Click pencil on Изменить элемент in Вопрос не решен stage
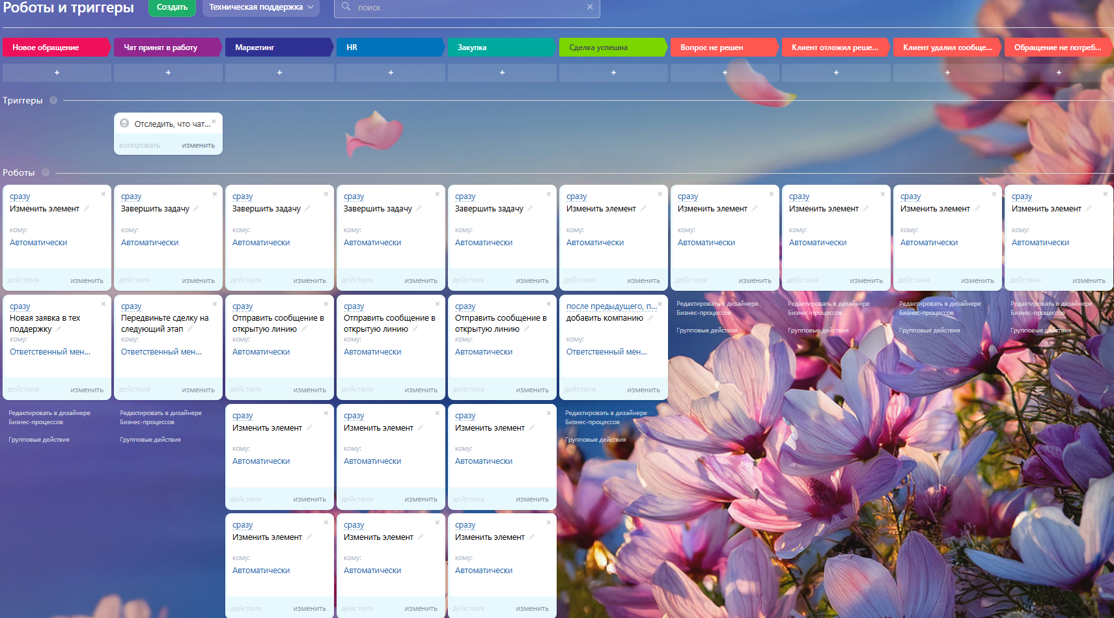The image size is (1114, 618). [754, 209]
